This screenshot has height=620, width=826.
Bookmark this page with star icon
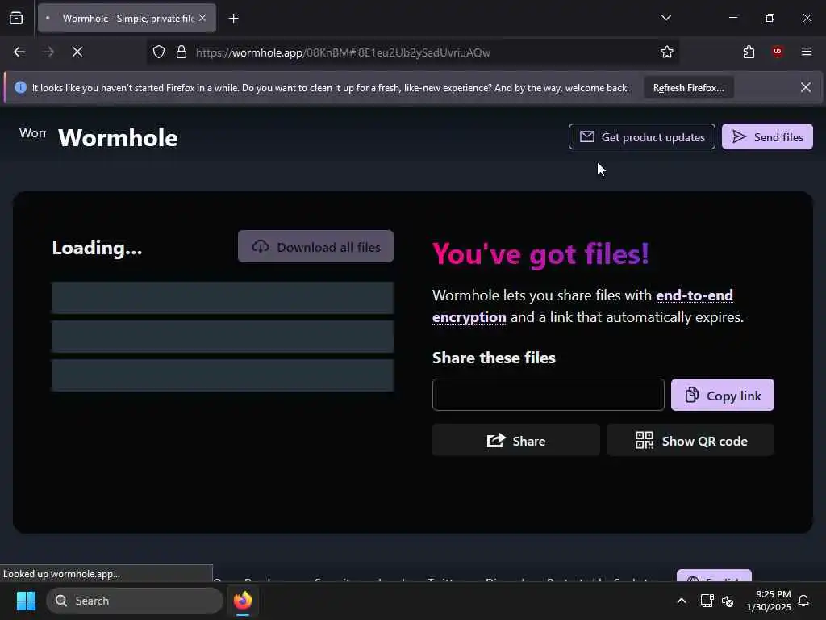tap(666, 52)
